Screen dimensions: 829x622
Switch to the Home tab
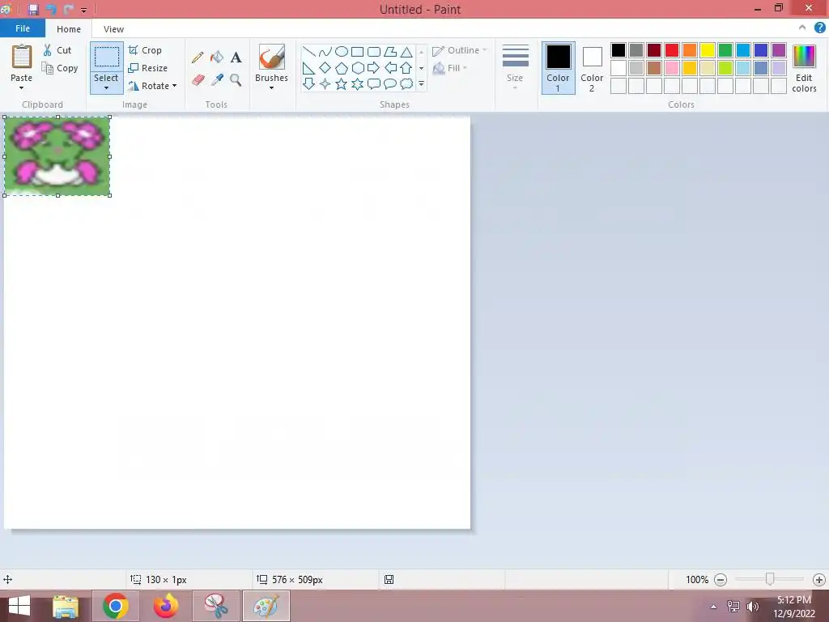[69, 29]
